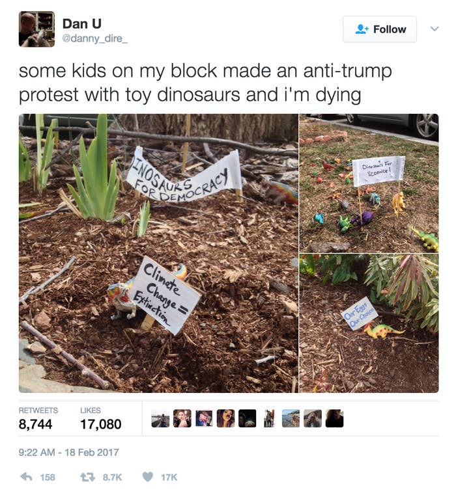Viewport: 456px width, 497px height.
Task: Click the retweet icon beside 8.7K
Action: coord(87,477)
